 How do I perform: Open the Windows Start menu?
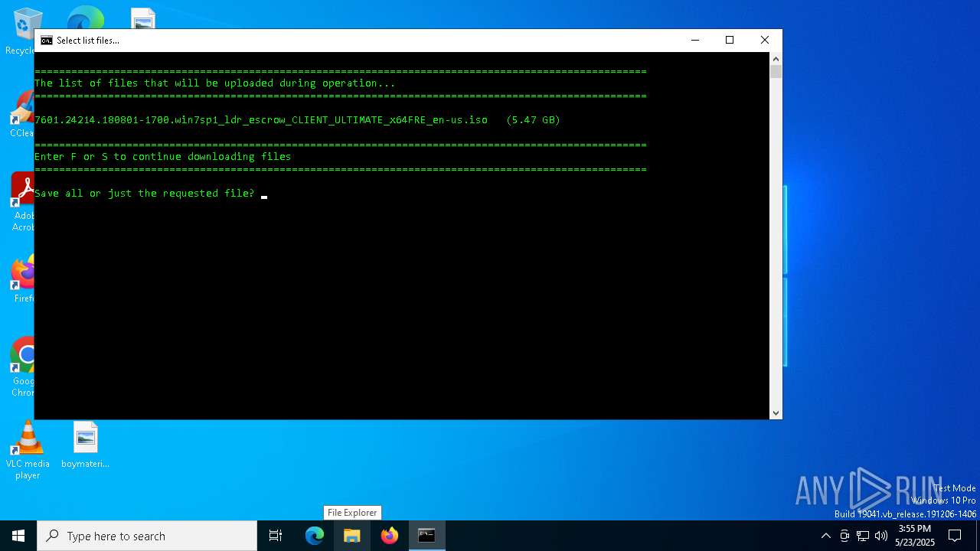pos(18,536)
